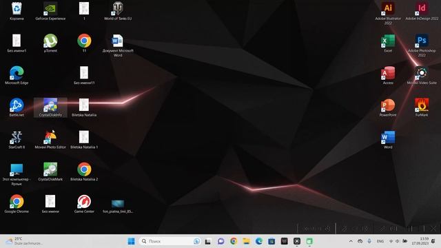Click the microphone tray icon
The width and height of the screenshot is (441, 248).
369,241
